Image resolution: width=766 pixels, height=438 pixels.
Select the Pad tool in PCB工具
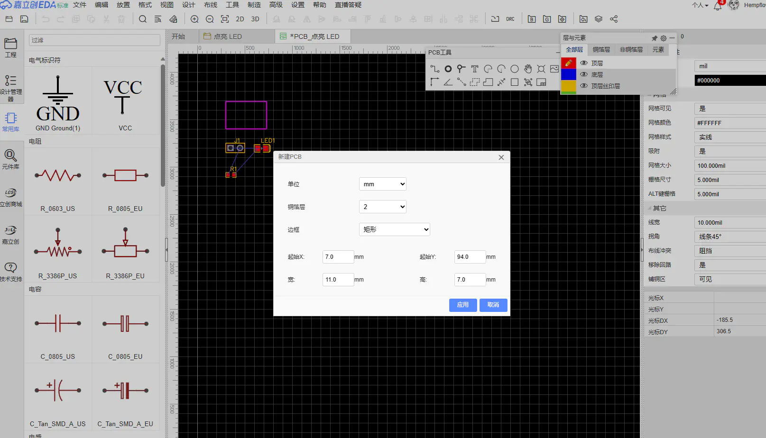tap(448, 69)
